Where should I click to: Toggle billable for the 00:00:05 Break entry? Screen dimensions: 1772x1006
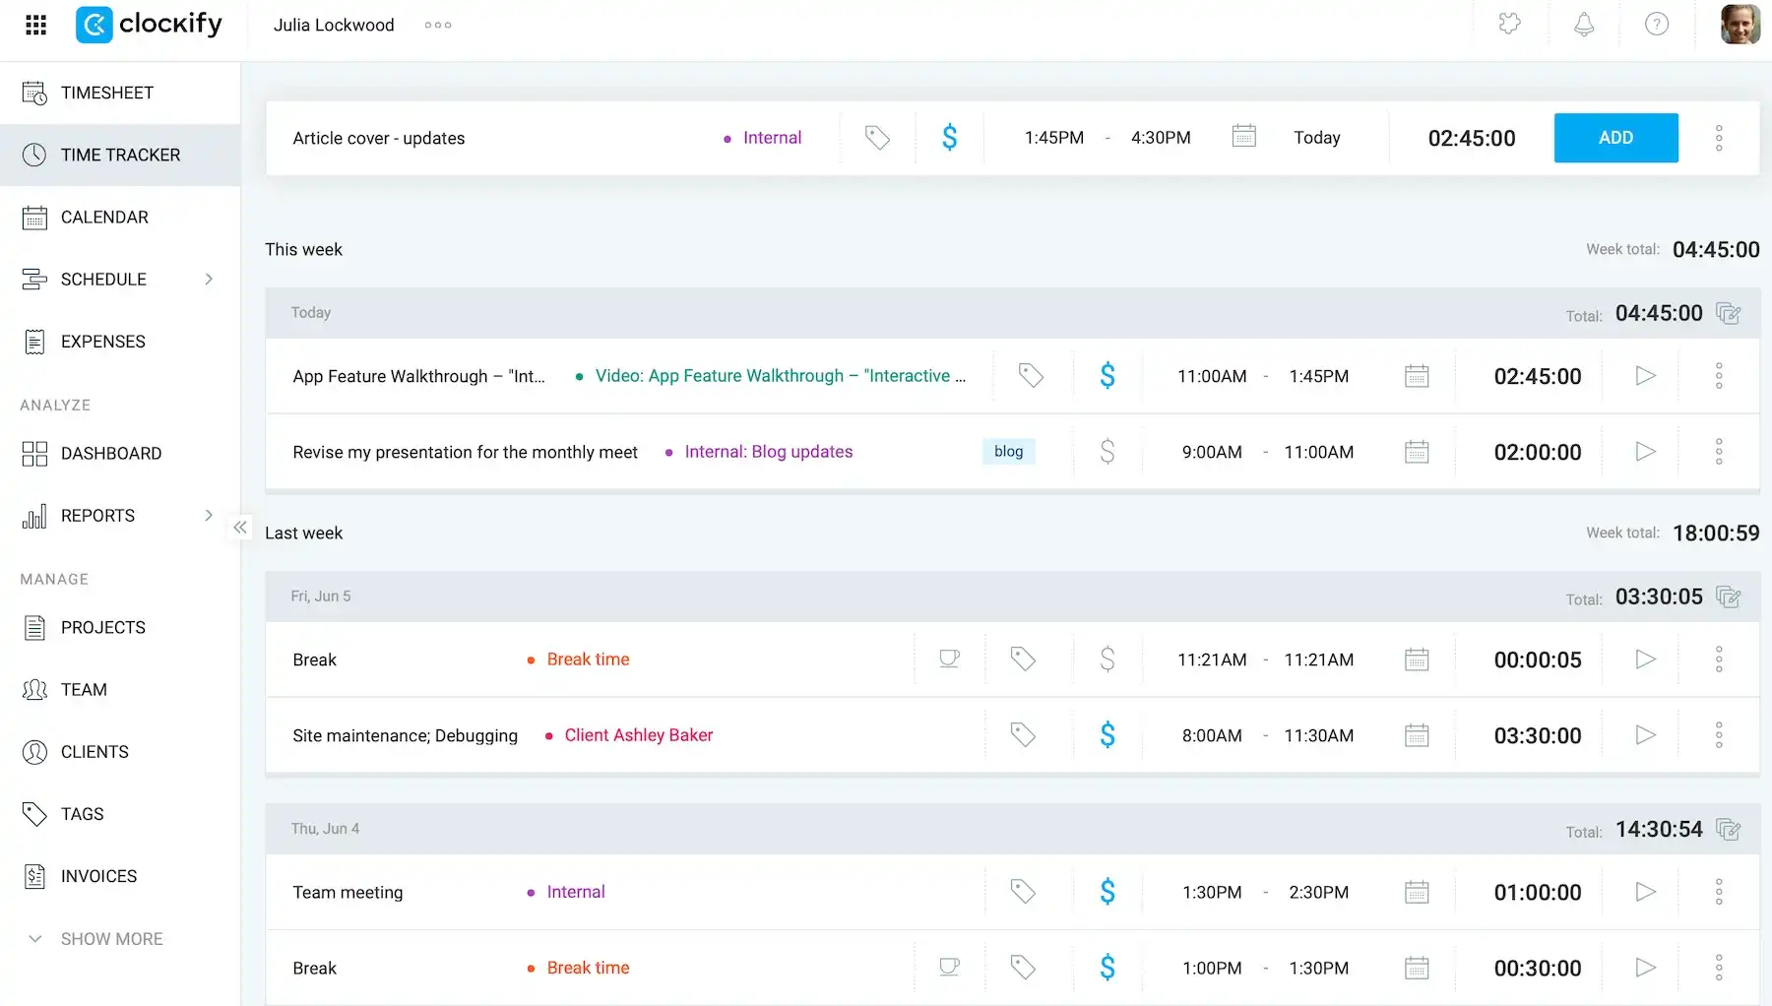coord(1107,659)
